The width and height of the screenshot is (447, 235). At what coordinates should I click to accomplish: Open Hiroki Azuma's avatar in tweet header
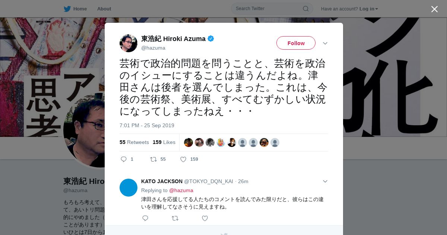pyautogui.click(x=129, y=43)
